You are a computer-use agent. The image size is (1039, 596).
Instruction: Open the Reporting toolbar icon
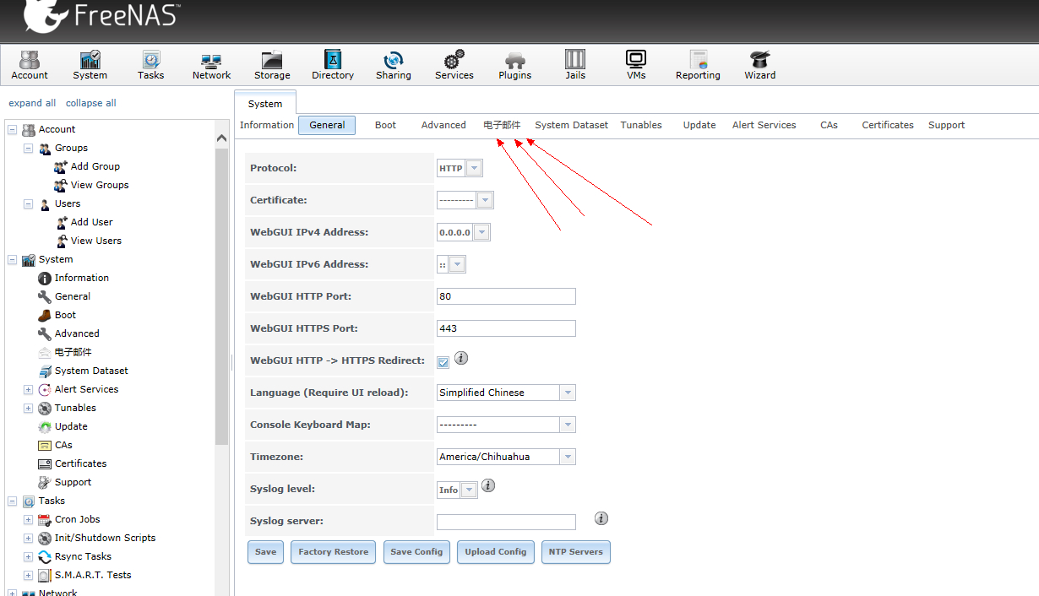698,65
